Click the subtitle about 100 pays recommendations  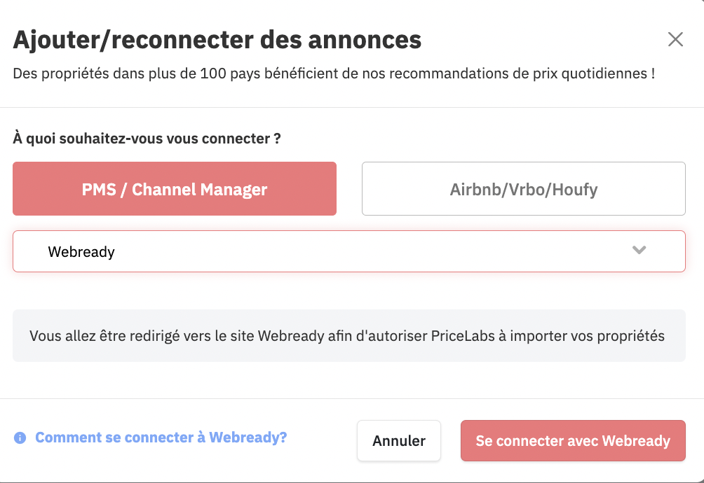[x=334, y=73]
